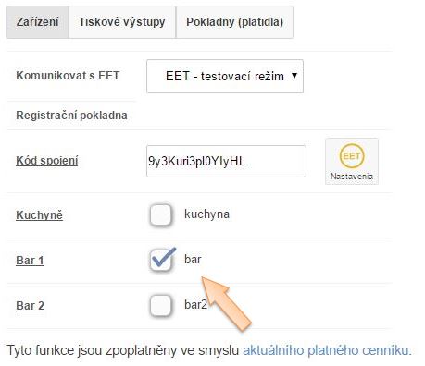Click the Registrační pokladna label
This screenshot has width=425, height=366.
click(71, 116)
